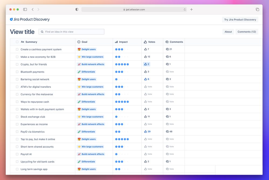The image size is (269, 180).
Task: Open the Currency for the metaverse idea
Action: (37, 94)
